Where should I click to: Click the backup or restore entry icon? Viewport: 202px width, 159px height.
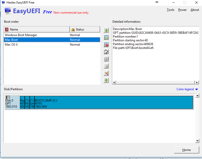106,66
